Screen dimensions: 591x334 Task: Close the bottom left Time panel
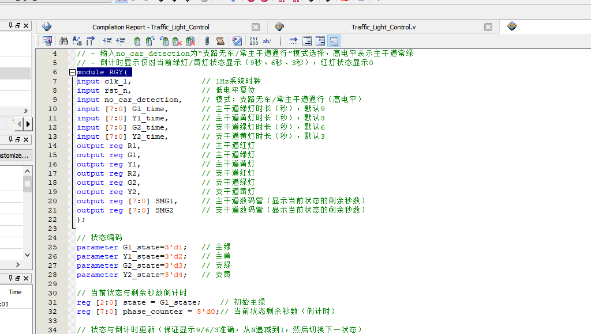pyautogui.click(x=26, y=278)
